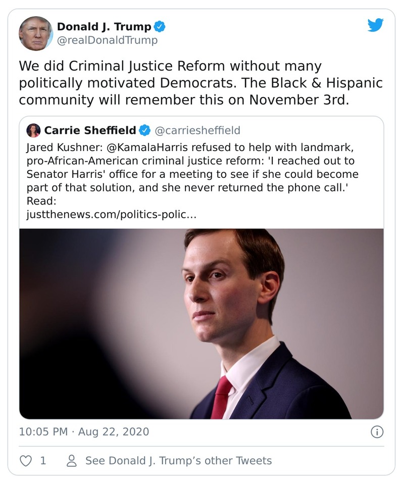Click Donald J. Trump's verified badge

160,27
